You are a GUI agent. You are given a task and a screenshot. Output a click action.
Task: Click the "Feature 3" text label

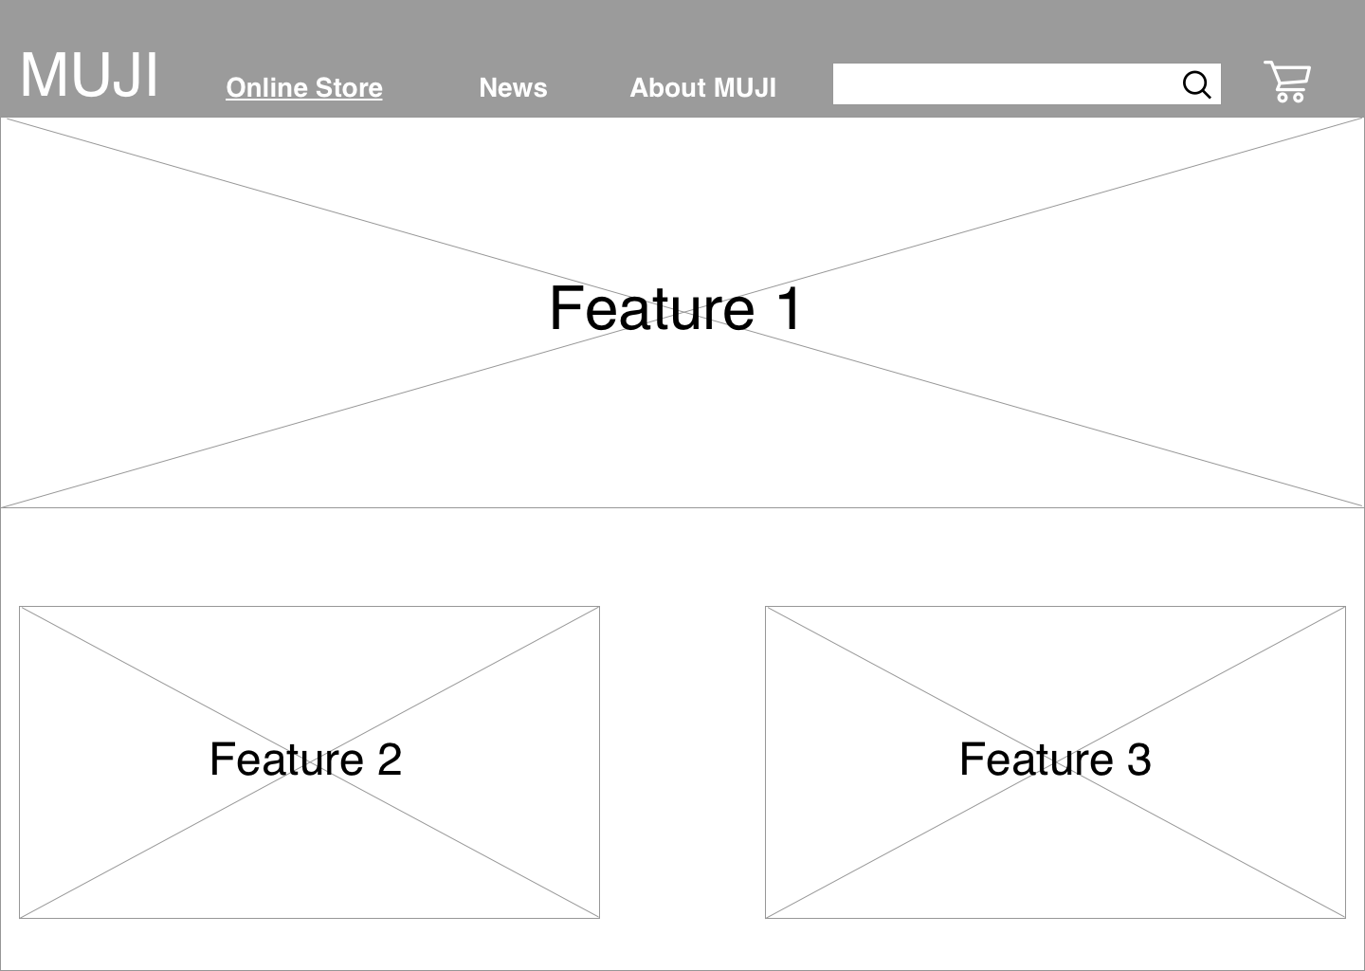click(1055, 759)
